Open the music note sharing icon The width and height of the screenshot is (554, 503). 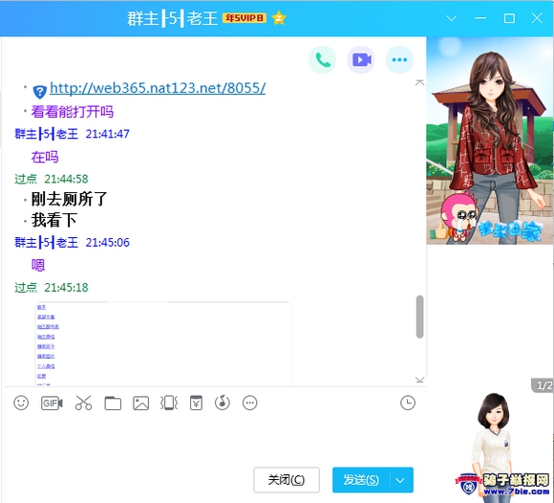point(223,403)
